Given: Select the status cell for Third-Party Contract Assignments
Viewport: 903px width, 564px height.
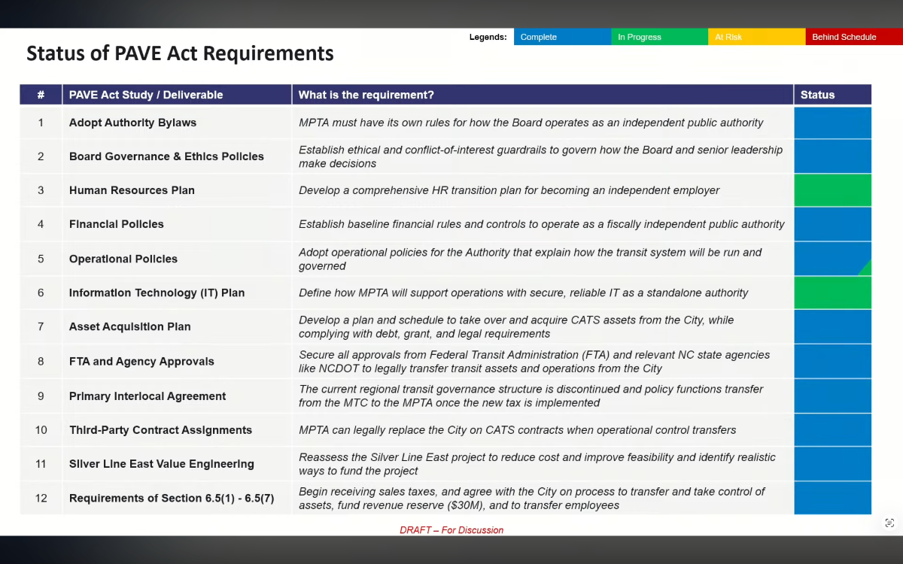Looking at the screenshot, I should click(832, 430).
